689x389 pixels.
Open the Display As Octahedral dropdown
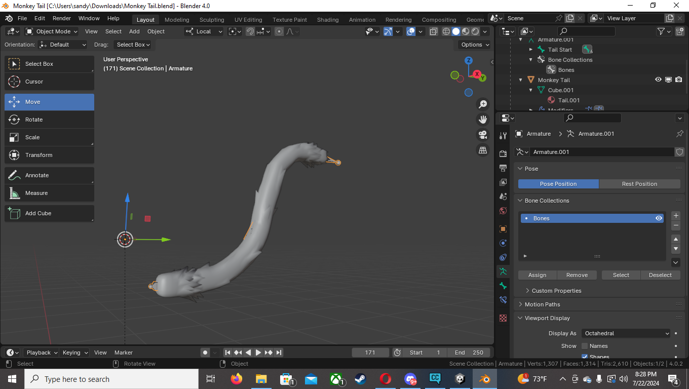(626, 333)
